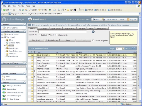Viewport: 142px width, 106px height.
Task: Switch to the To / From tab
Action: click(43, 28)
